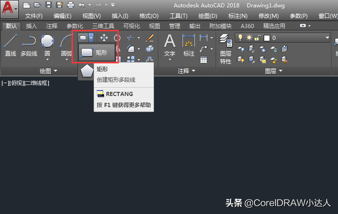The width and height of the screenshot is (338, 214).
Task: Click Turn All Layers On icon
Action: pyautogui.click(x=241, y=60)
